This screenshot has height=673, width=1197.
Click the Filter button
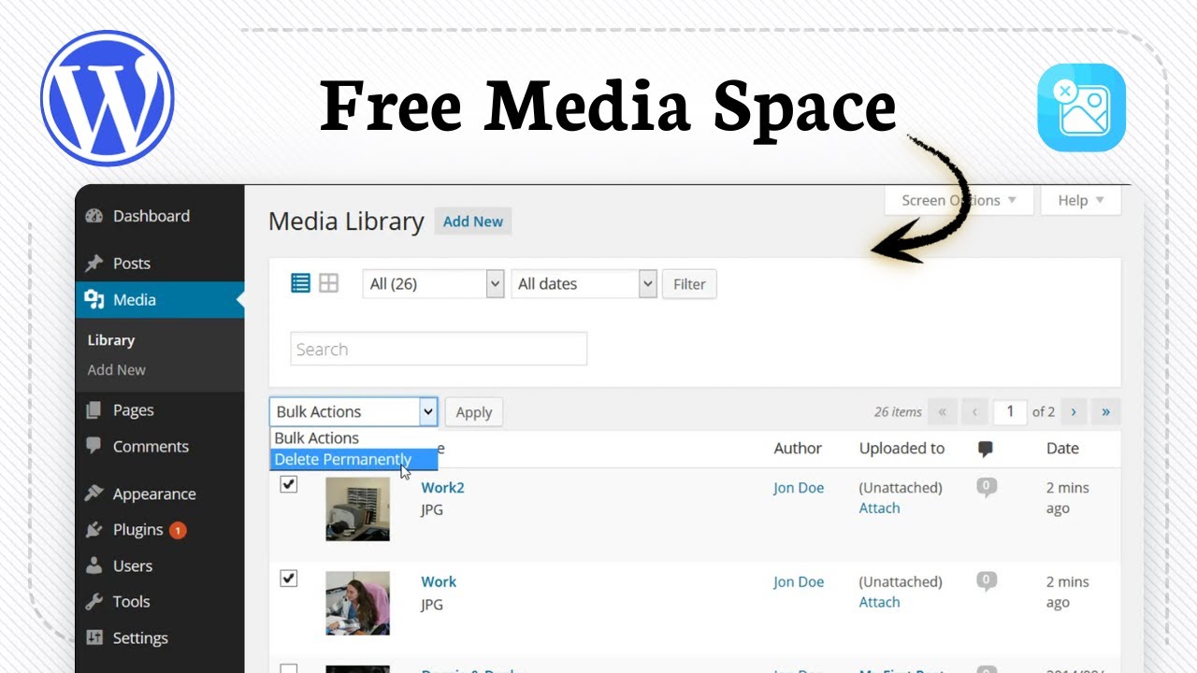click(689, 284)
